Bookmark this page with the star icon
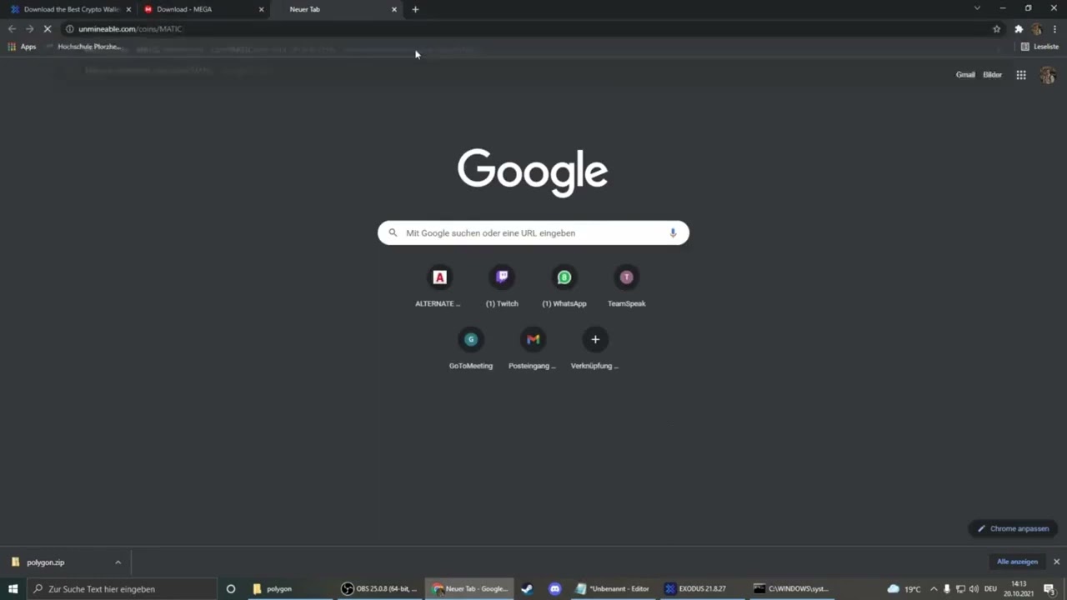 click(x=996, y=28)
